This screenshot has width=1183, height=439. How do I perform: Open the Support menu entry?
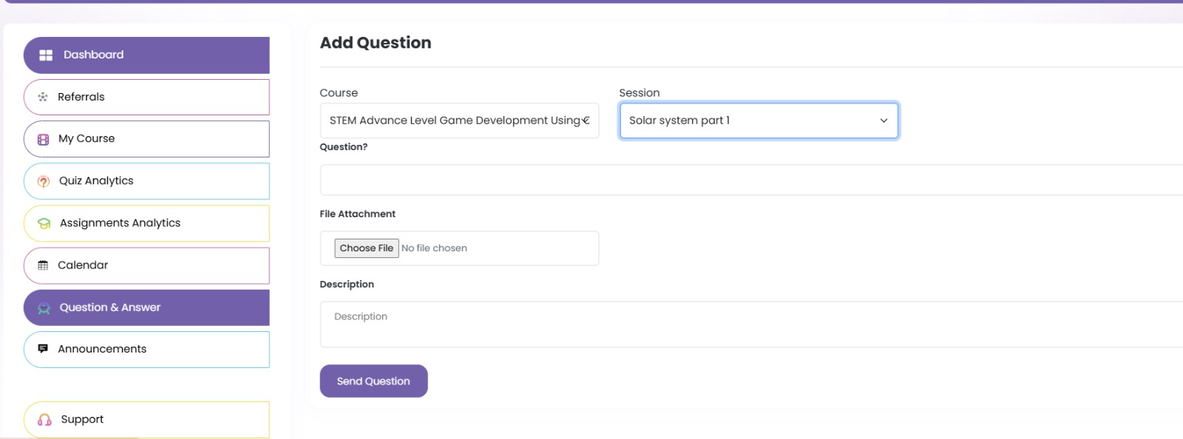tap(82, 420)
